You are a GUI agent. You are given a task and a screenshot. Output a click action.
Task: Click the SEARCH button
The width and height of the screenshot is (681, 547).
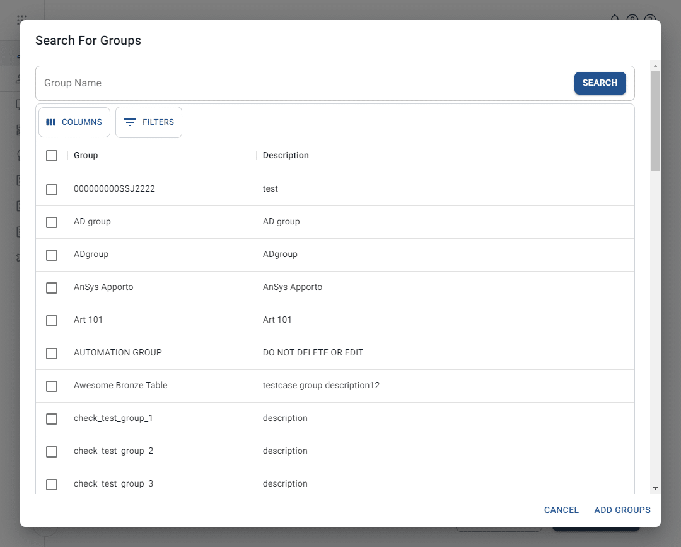pyautogui.click(x=600, y=83)
